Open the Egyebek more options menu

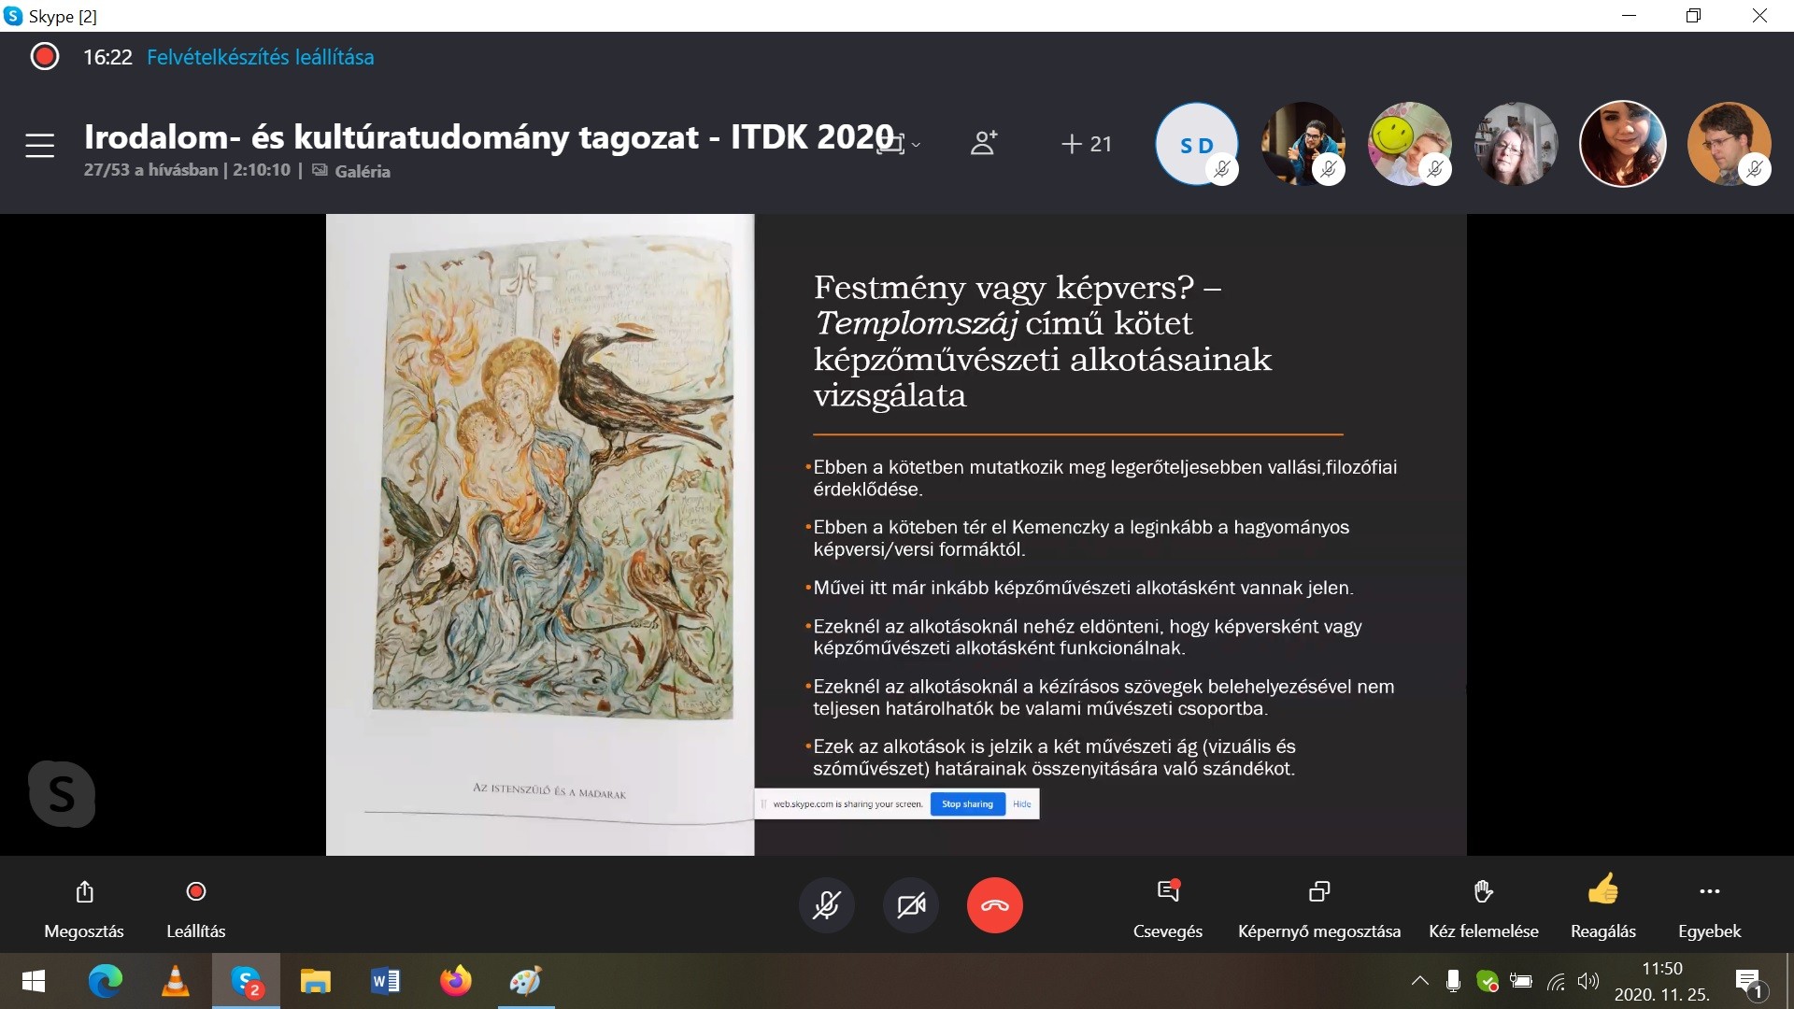pos(1709,891)
